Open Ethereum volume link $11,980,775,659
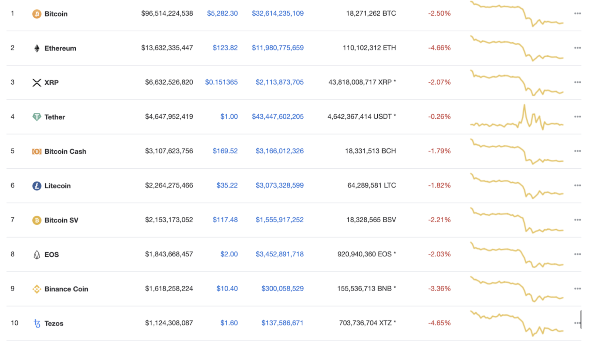Image resolution: width=589 pixels, height=344 pixels. pyautogui.click(x=278, y=48)
